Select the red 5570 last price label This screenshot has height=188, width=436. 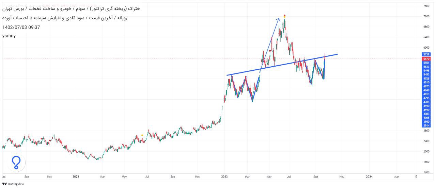(426, 59)
